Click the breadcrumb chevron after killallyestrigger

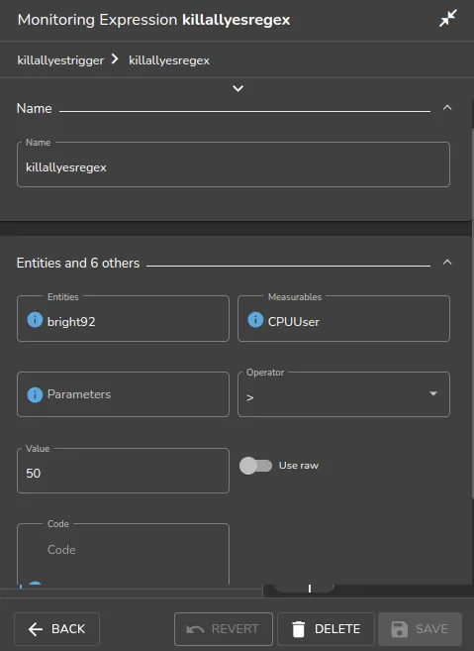pos(115,59)
